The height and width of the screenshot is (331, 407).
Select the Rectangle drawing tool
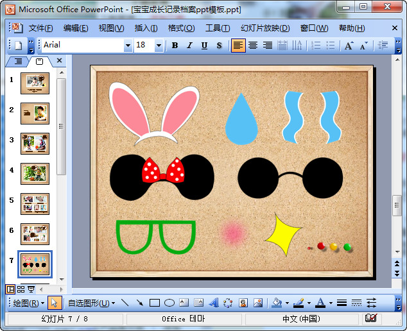coord(155,303)
